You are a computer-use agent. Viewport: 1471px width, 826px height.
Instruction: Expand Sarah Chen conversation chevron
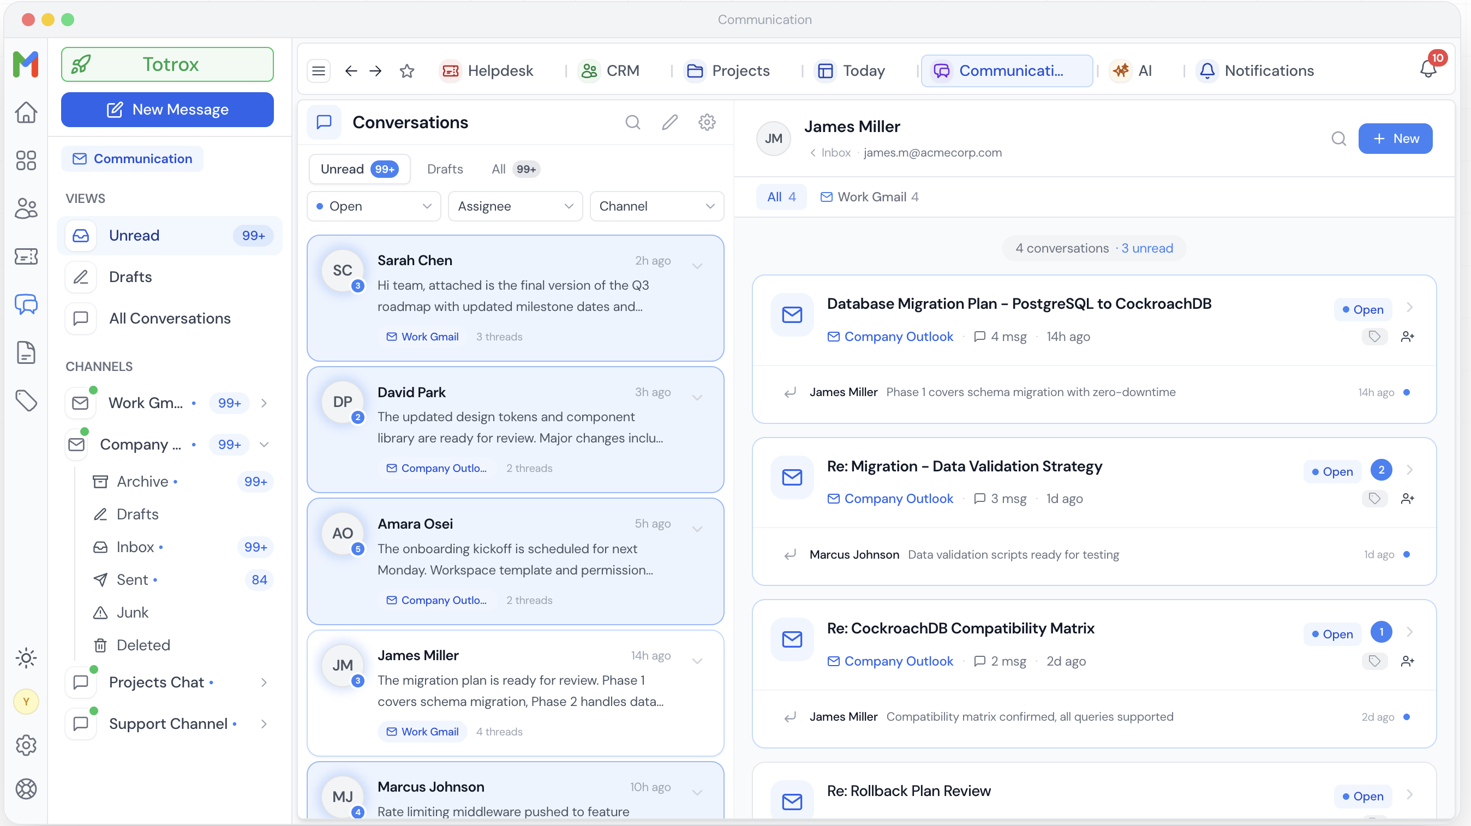coord(697,266)
